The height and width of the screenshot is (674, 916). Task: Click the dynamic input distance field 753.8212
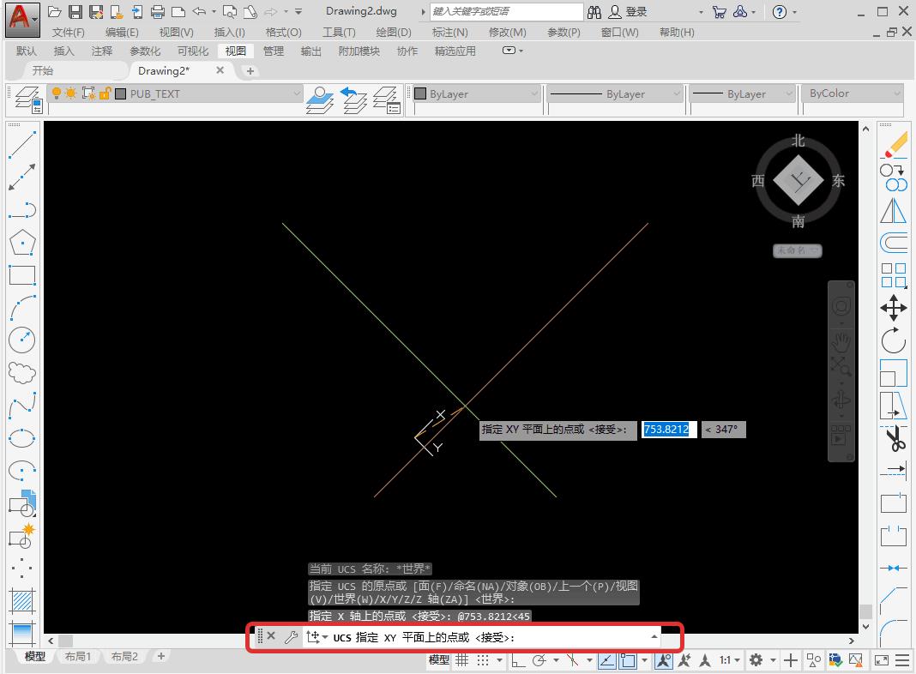(x=669, y=430)
